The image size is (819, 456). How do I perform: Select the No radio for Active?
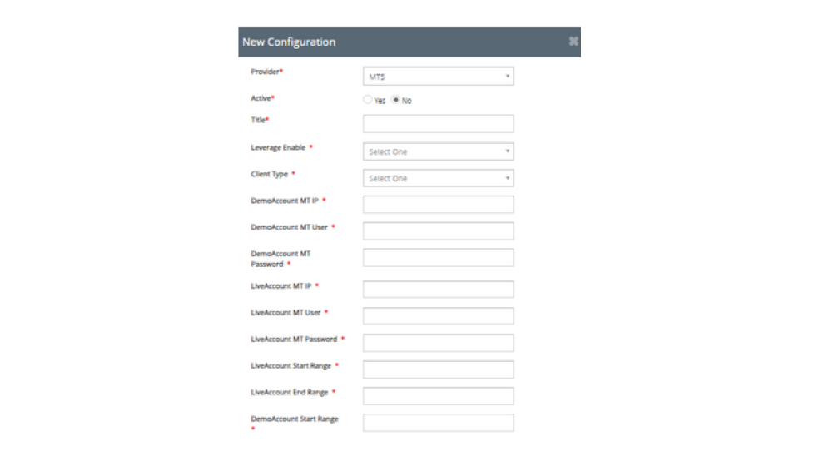[396, 100]
